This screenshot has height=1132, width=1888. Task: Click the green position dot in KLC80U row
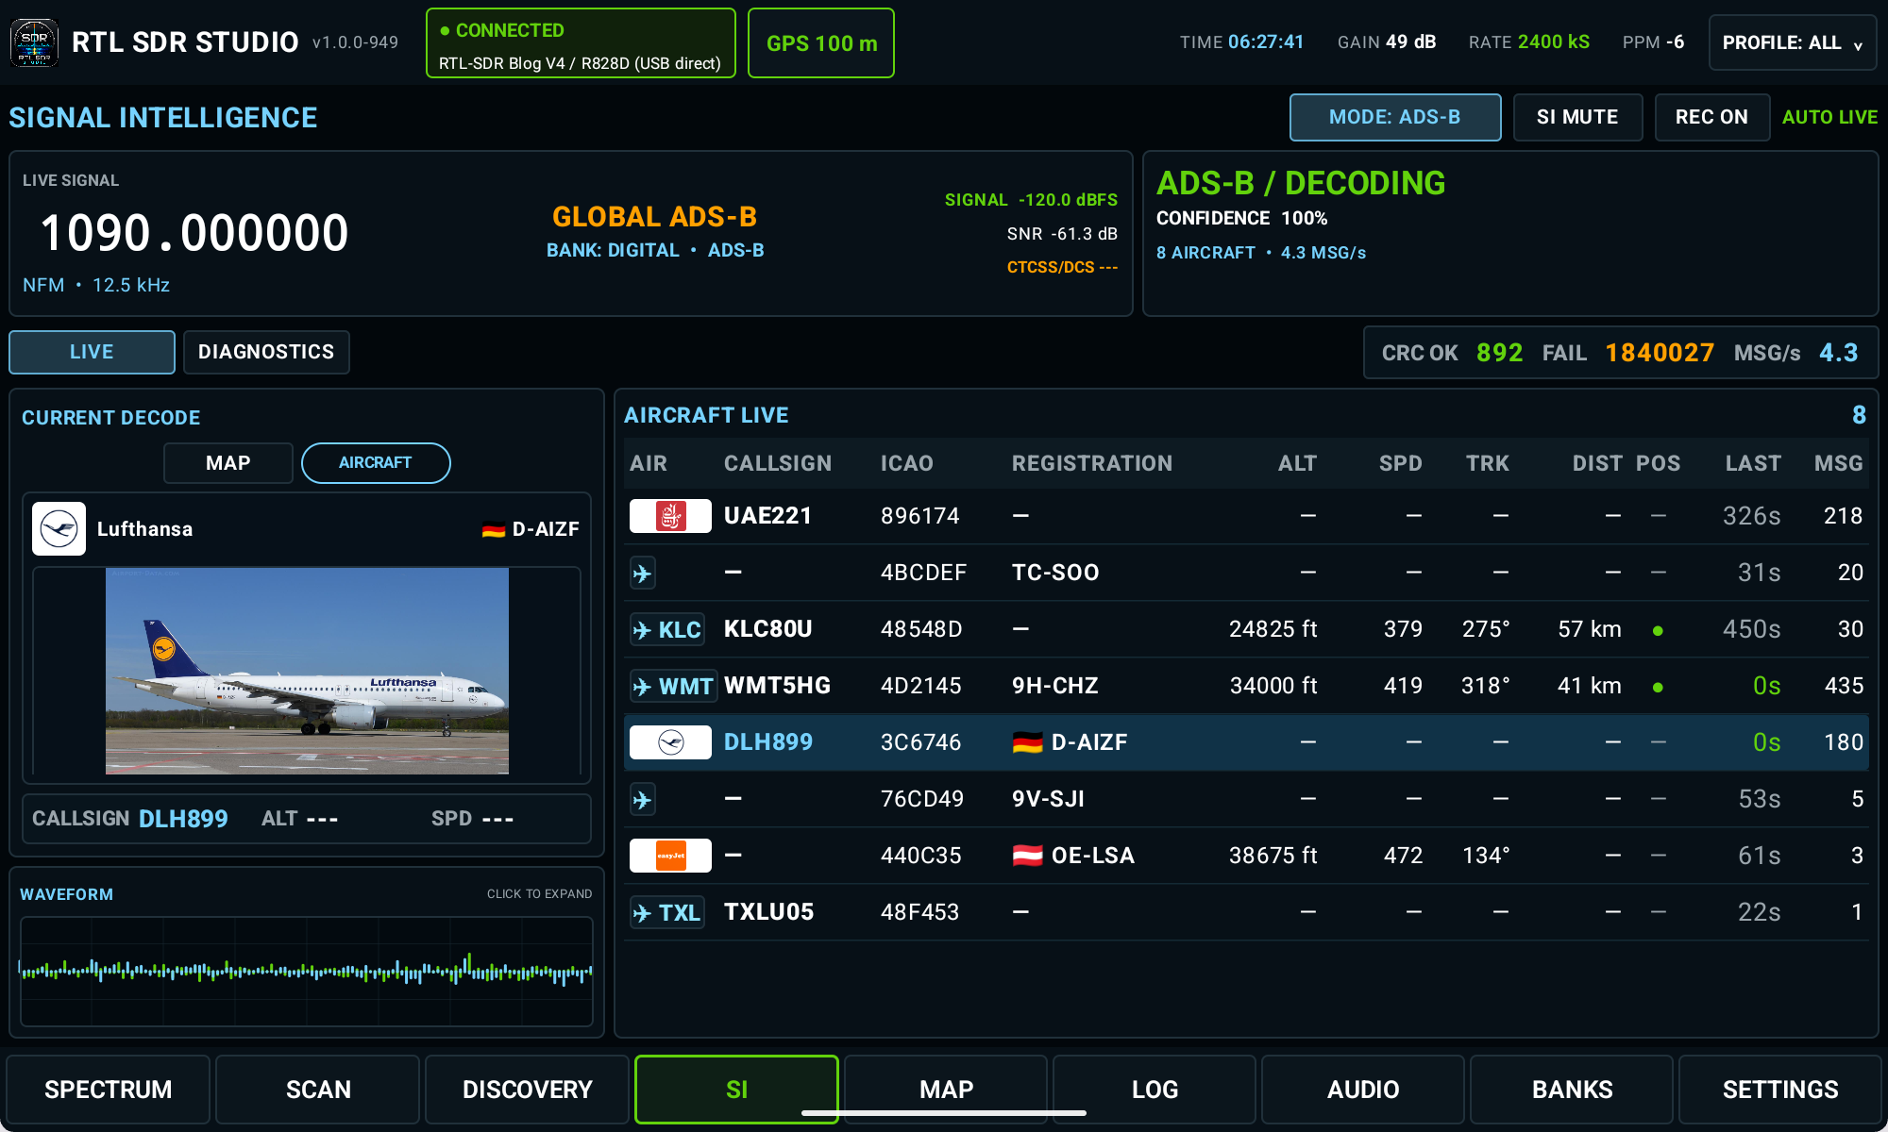point(1658,630)
